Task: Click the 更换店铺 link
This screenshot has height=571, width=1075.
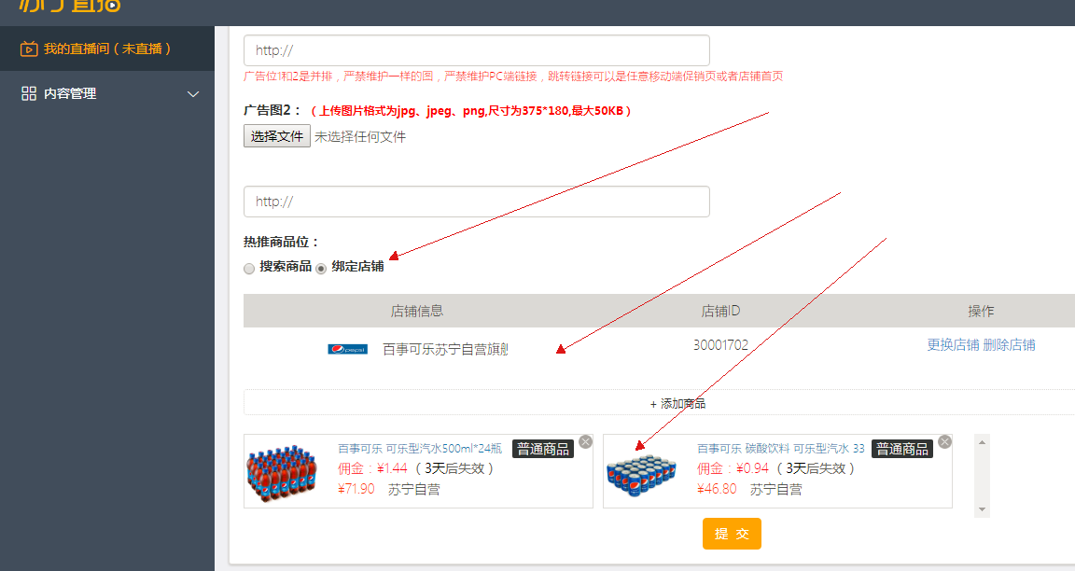Action: click(953, 345)
